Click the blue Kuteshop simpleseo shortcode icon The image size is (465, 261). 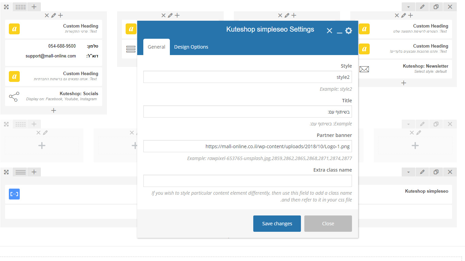click(14, 194)
